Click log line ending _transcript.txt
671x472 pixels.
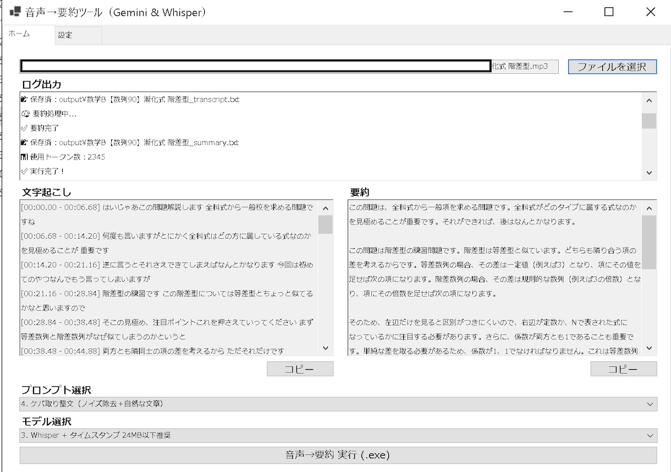(x=130, y=100)
